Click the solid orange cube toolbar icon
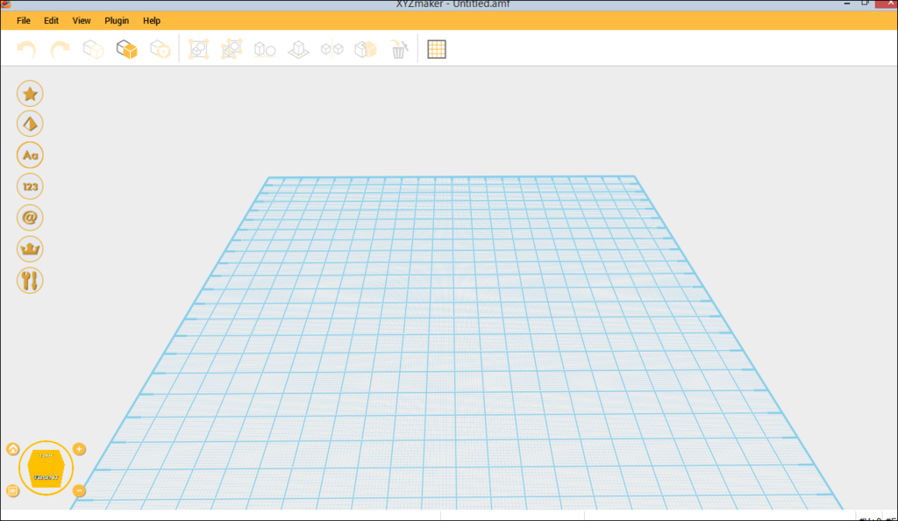 [126, 49]
